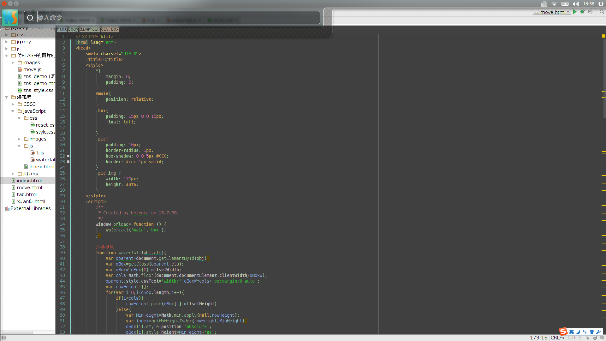Image resolution: width=606 pixels, height=341 pixels.
Task: Expand the jquery folder
Action: [x=7, y=42]
